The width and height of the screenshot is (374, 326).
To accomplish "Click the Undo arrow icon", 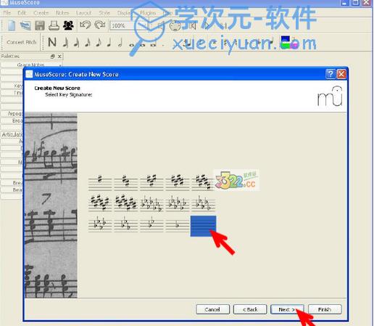I will click(x=86, y=25).
